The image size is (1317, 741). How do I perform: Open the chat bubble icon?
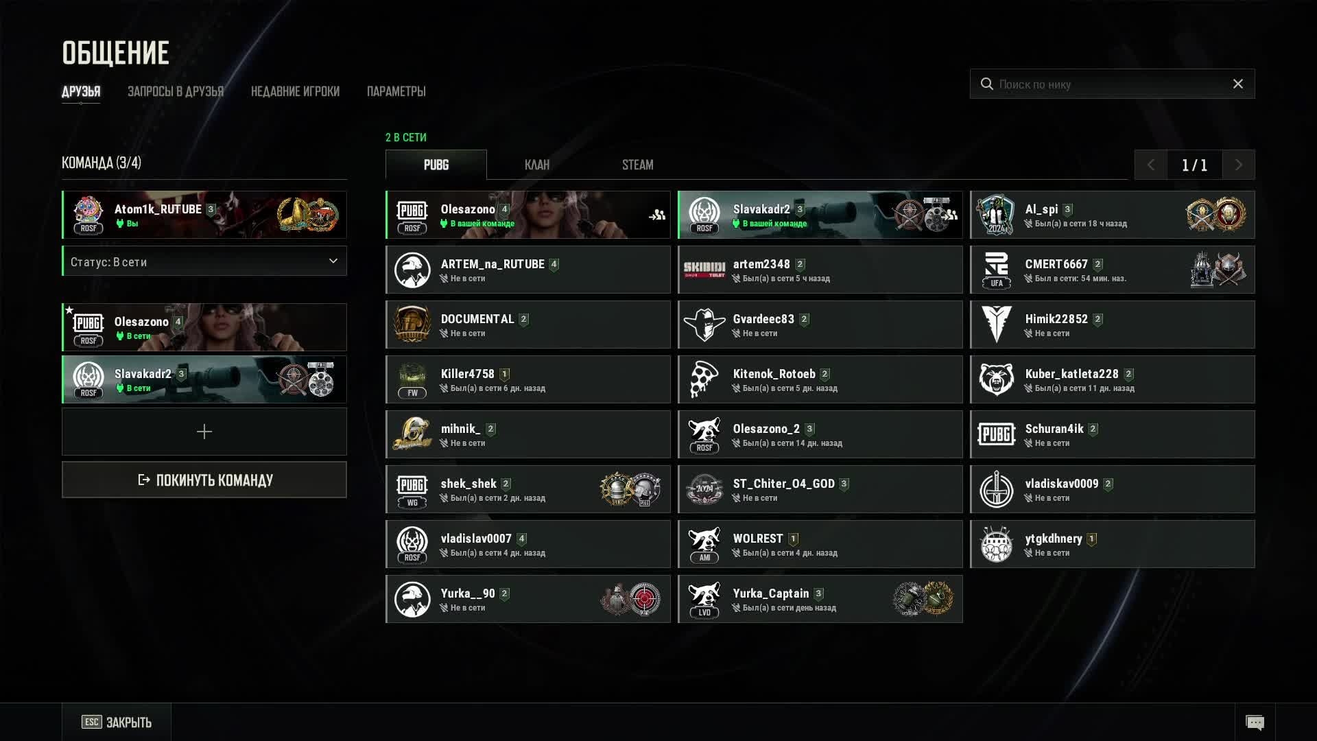point(1255,722)
